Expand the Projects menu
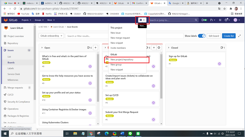Viewport: 245px width, 137px height. (26, 20)
